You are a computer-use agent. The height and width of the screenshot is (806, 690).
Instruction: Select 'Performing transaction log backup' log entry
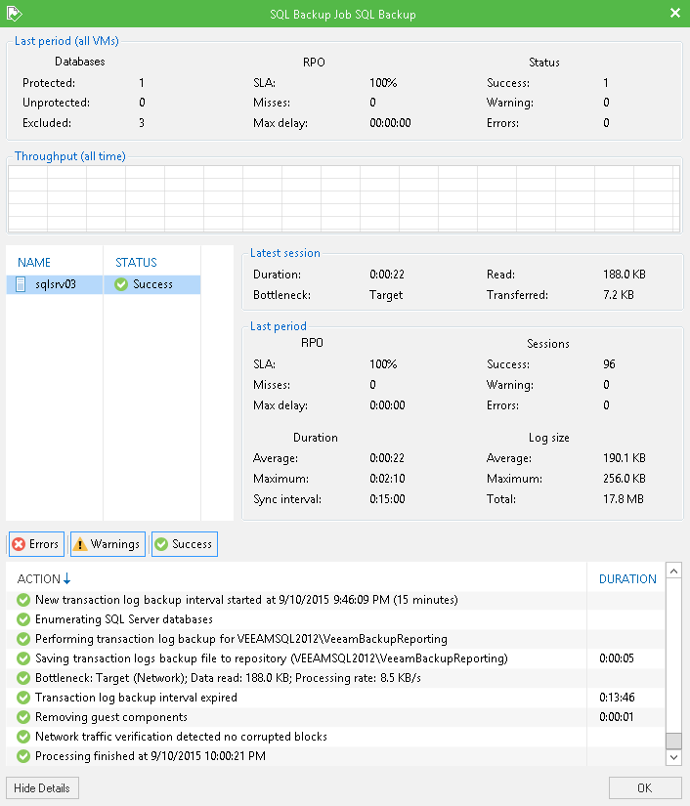pos(335,639)
